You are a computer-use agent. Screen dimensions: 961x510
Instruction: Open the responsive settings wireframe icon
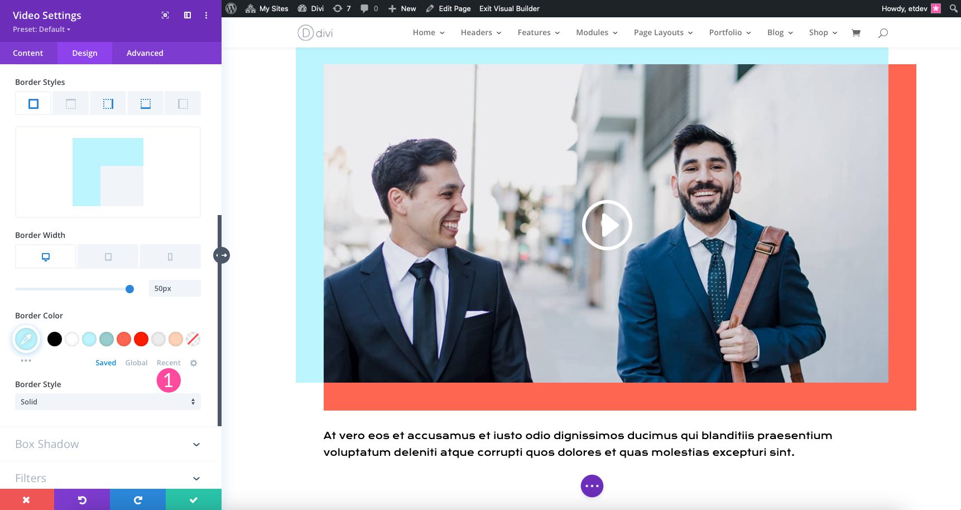(187, 15)
